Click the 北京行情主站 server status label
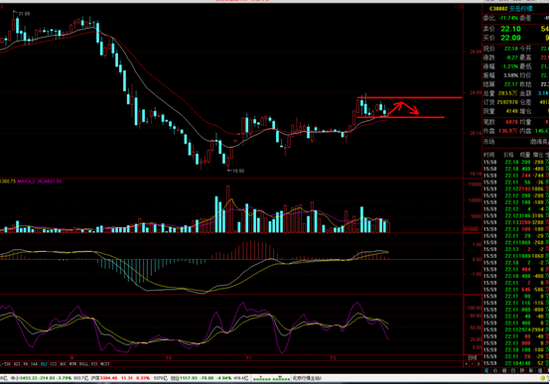 pos(307,378)
